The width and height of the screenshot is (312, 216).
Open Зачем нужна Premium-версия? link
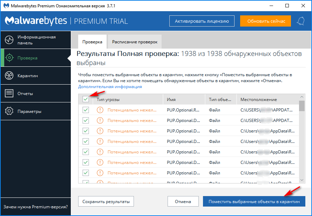[36, 207]
